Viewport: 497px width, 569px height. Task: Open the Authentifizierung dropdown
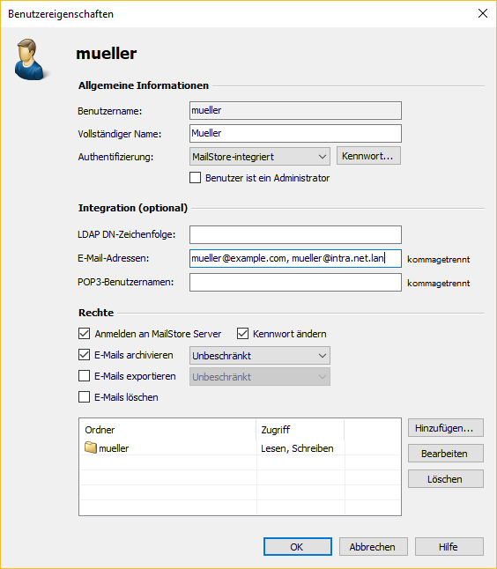[x=260, y=157]
